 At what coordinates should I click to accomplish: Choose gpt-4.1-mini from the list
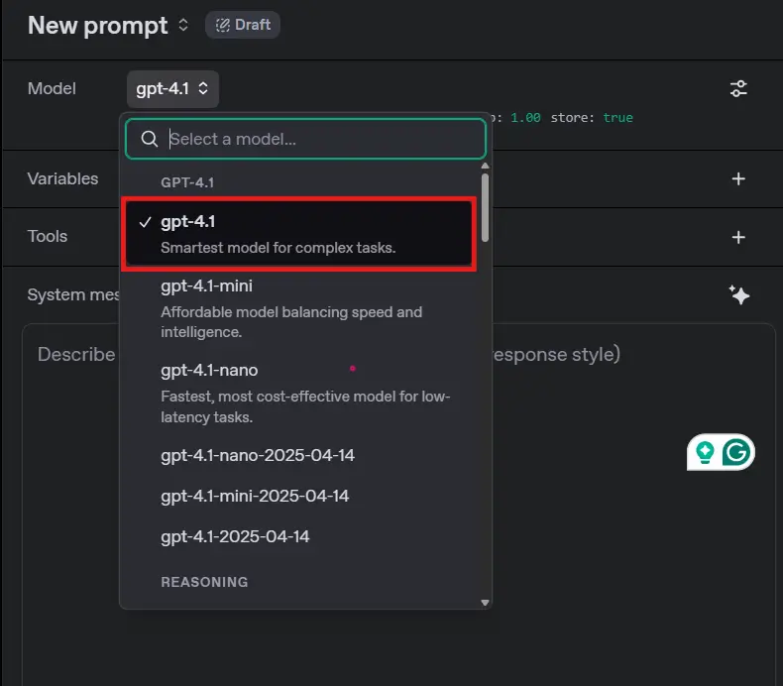[298, 307]
